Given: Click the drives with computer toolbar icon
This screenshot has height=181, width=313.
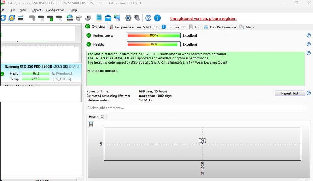Looking at the screenshot, I should pyautogui.click(x=88, y=18).
